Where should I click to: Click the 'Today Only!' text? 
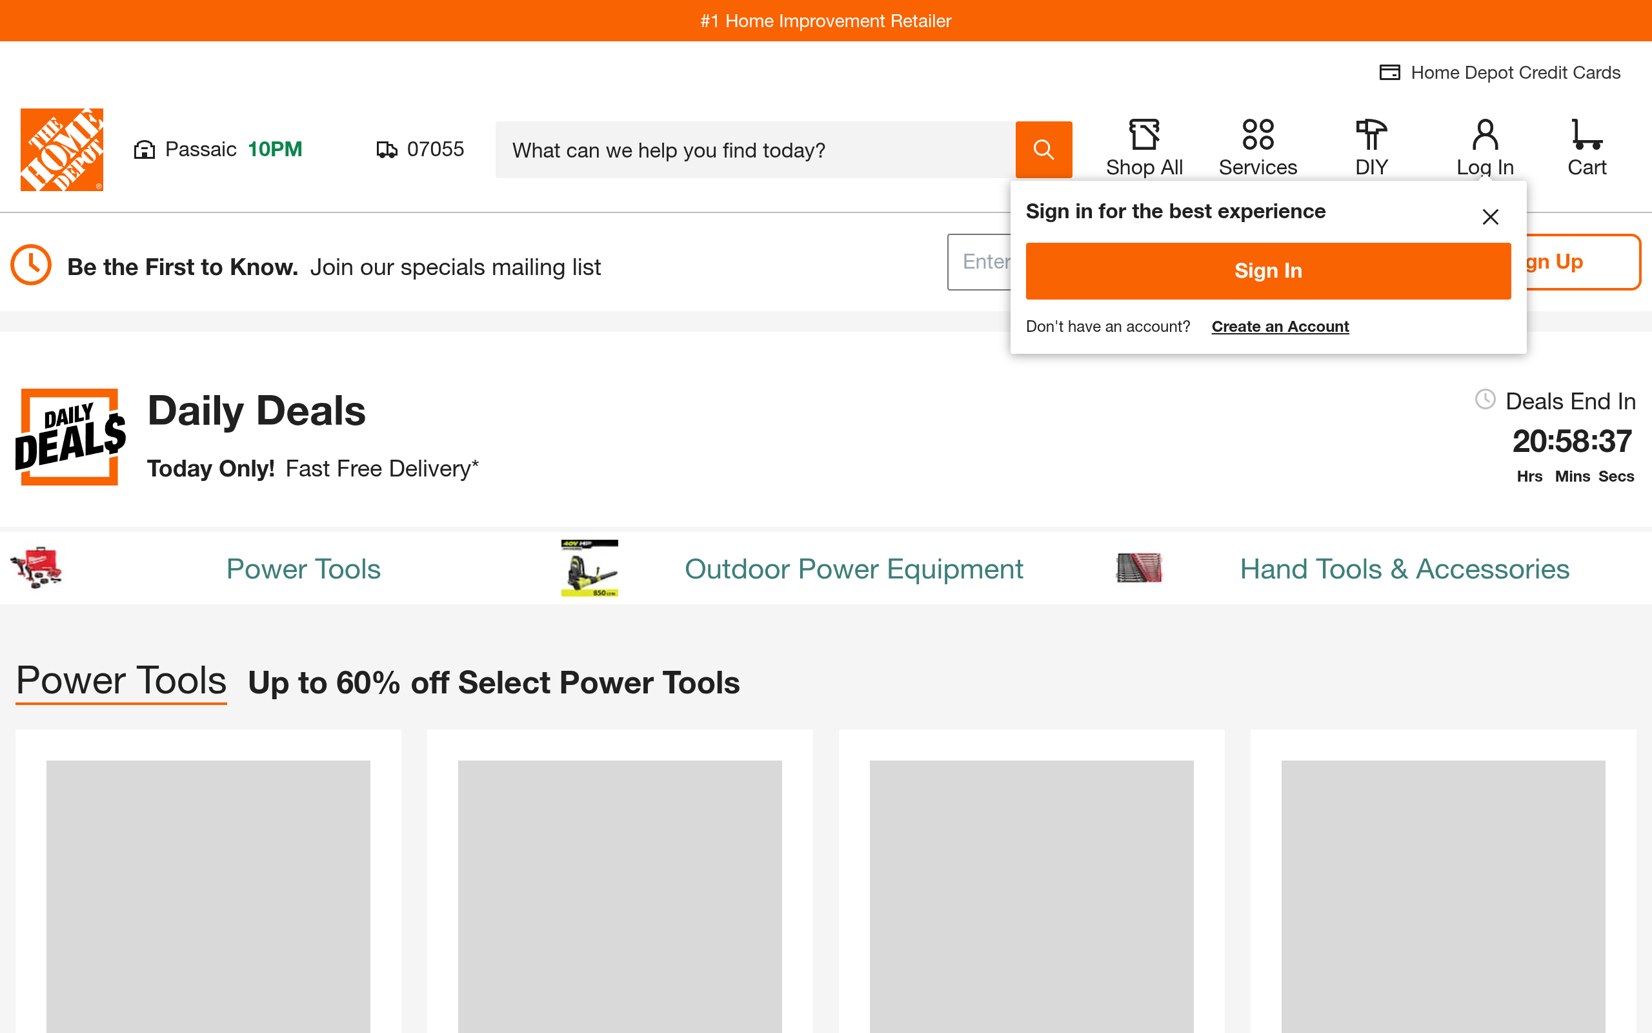(211, 469)
